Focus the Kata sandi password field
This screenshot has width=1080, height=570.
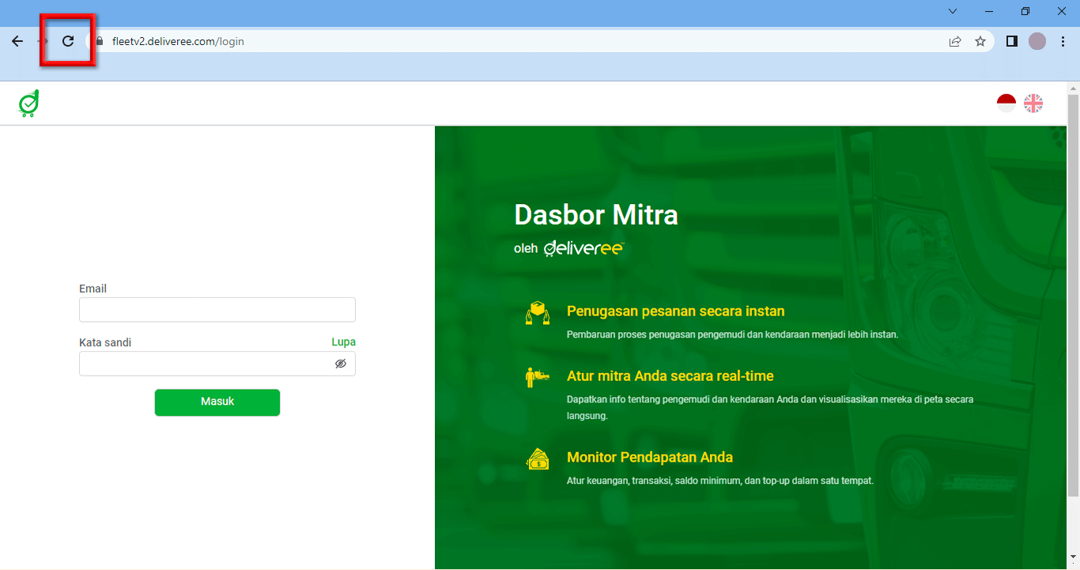point(217,364)
